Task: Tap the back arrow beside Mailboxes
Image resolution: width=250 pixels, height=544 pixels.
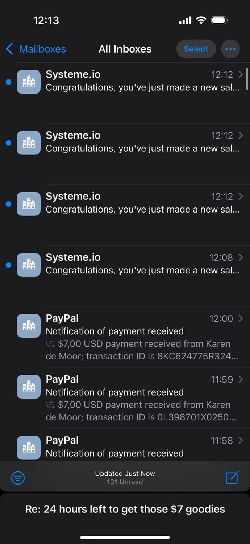Action: point(10,49)
